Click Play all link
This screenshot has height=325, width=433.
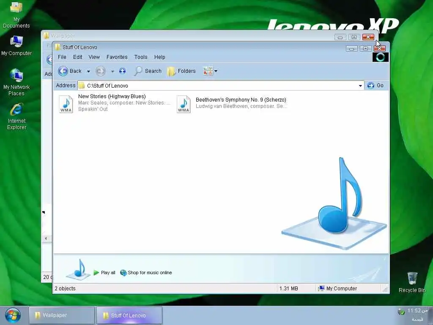pyautogui.click(x=108, y=273)
